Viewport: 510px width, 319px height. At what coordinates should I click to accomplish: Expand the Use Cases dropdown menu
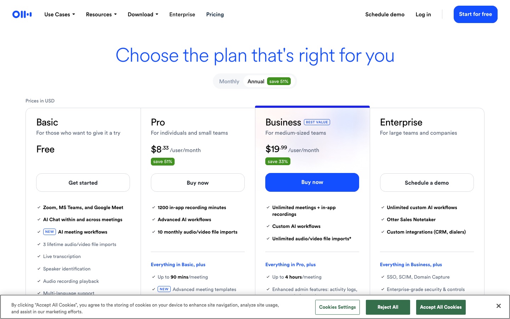tap(59, 15)
